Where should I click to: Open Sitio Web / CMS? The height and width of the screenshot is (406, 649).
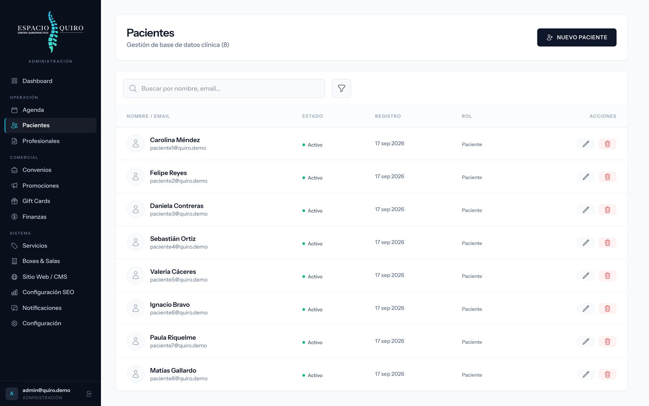[50, 277]
